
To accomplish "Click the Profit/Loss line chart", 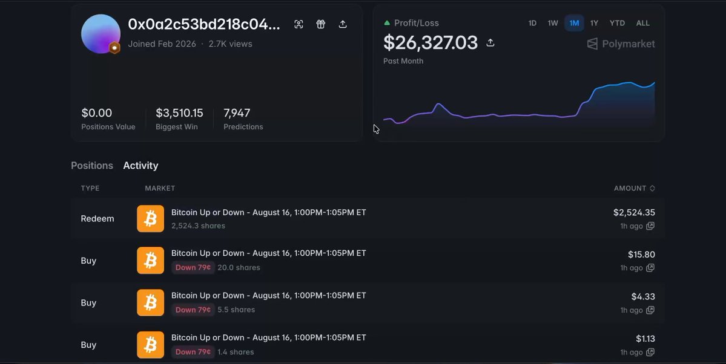I will [x=519, y=104].
